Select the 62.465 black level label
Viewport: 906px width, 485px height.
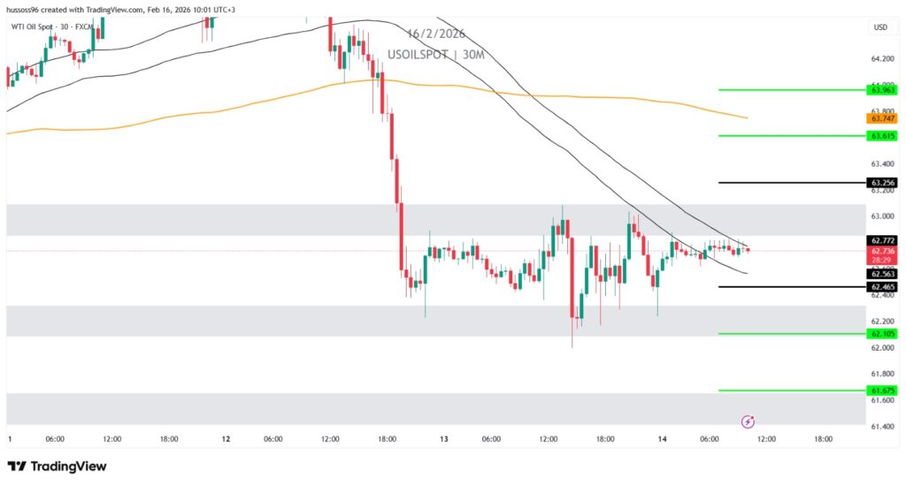pos(883,287)
